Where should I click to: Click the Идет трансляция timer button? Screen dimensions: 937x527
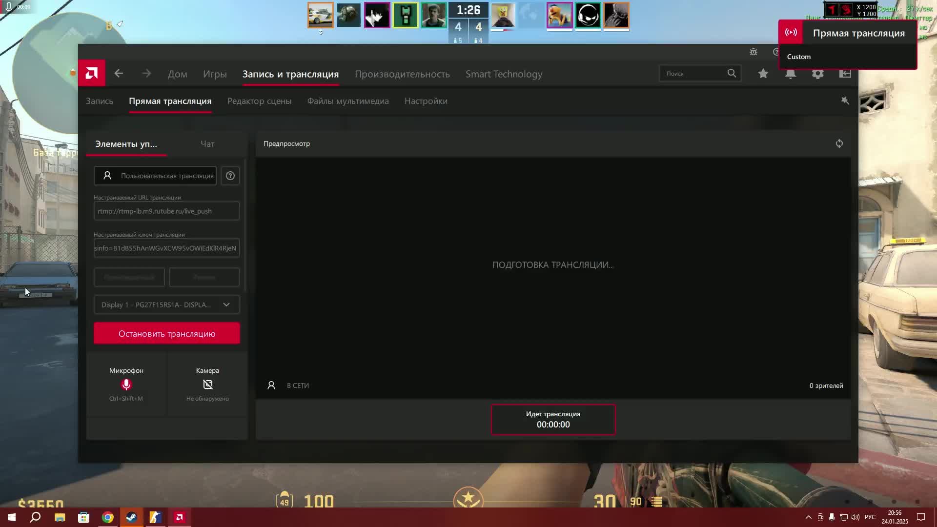pos(553,419)
